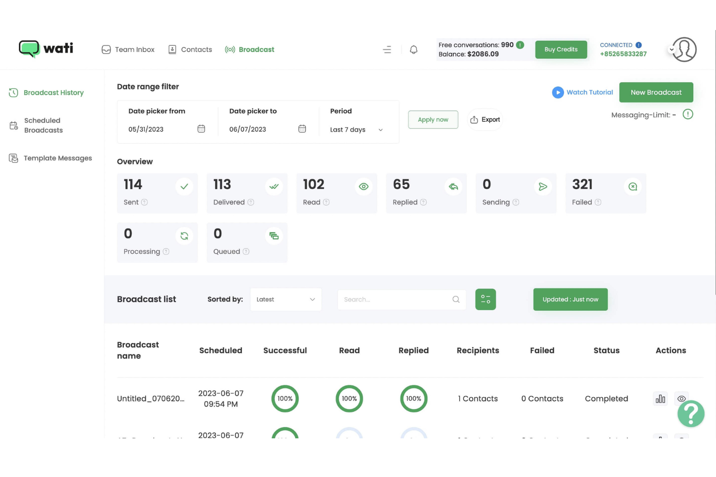716x477 pixels.
Task: Open the calendar for 'Date picker to'
Action: pos(302,129)
